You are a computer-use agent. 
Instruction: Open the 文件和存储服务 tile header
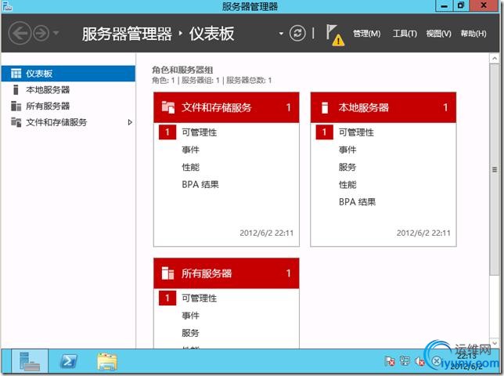pos(226,107)
